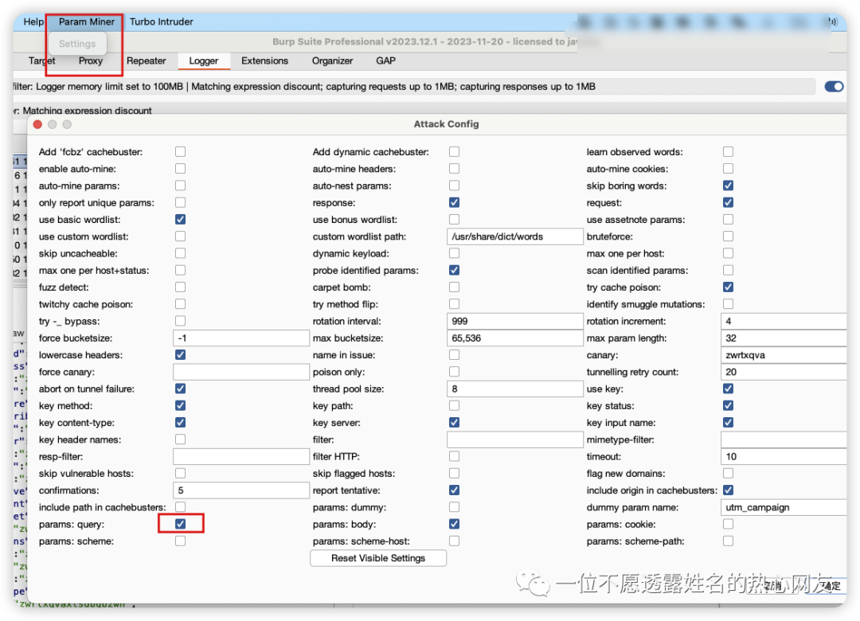Tick the auto-mine params checkbox
The image size is (860, 621).
pyautogui.click(x=180, y=186)
